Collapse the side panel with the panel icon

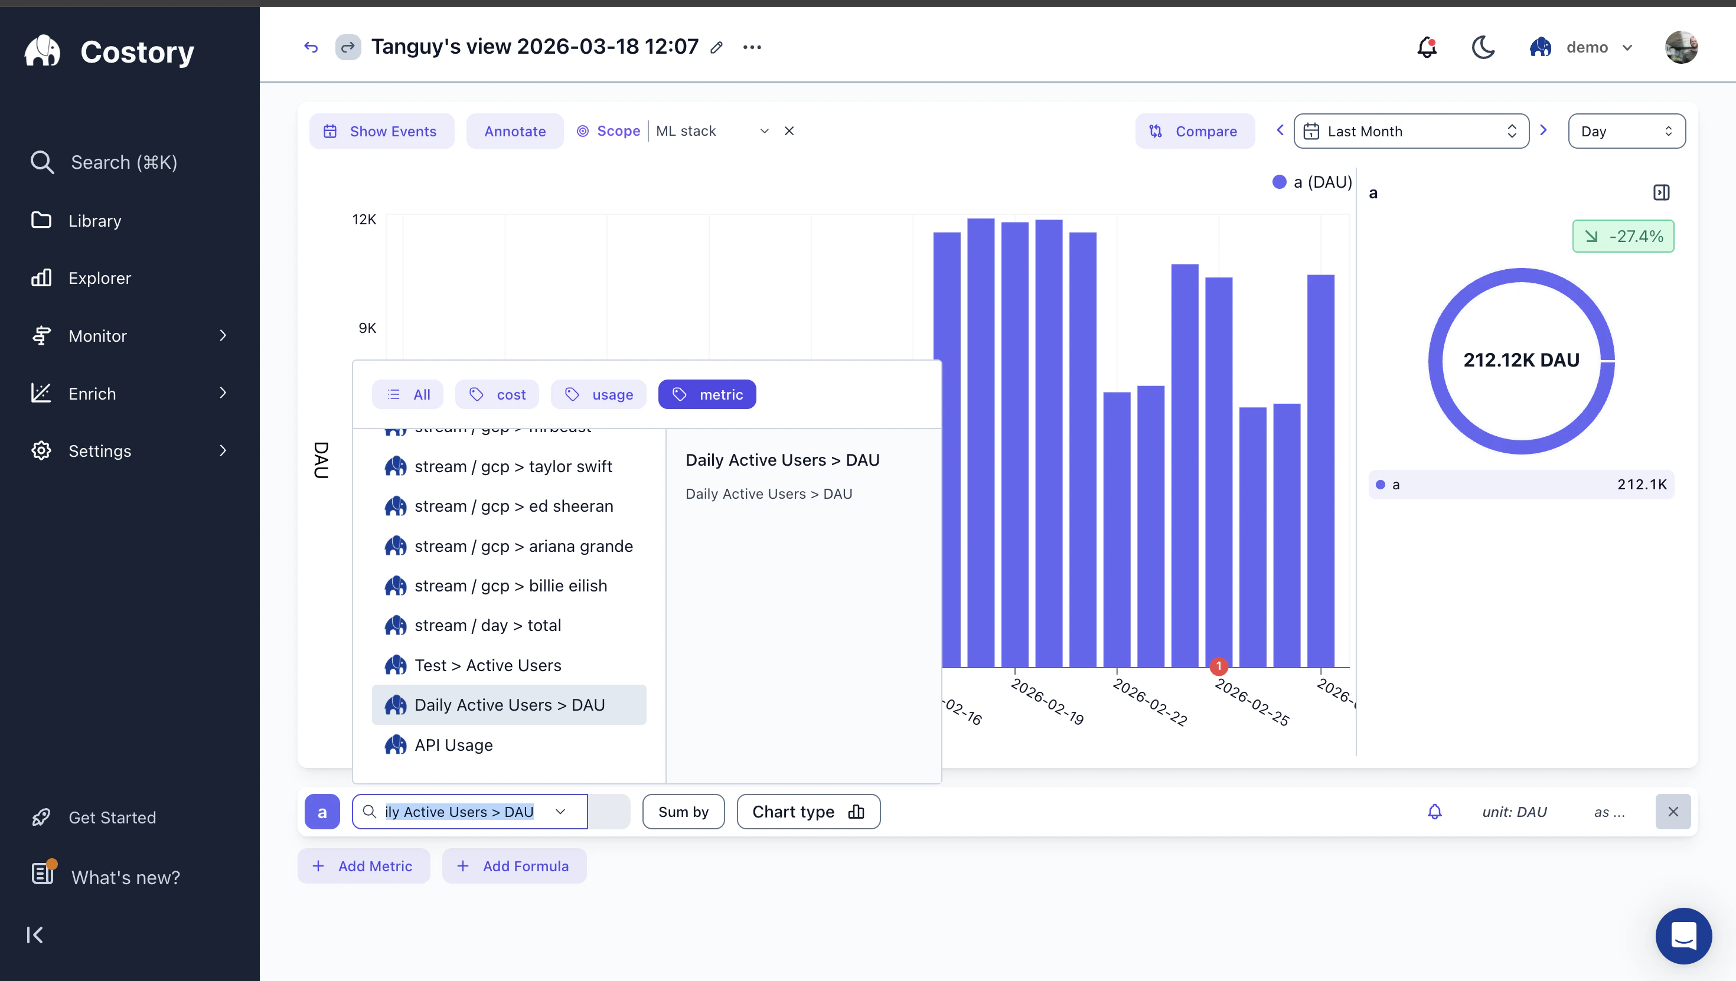tap(1660, 192)
